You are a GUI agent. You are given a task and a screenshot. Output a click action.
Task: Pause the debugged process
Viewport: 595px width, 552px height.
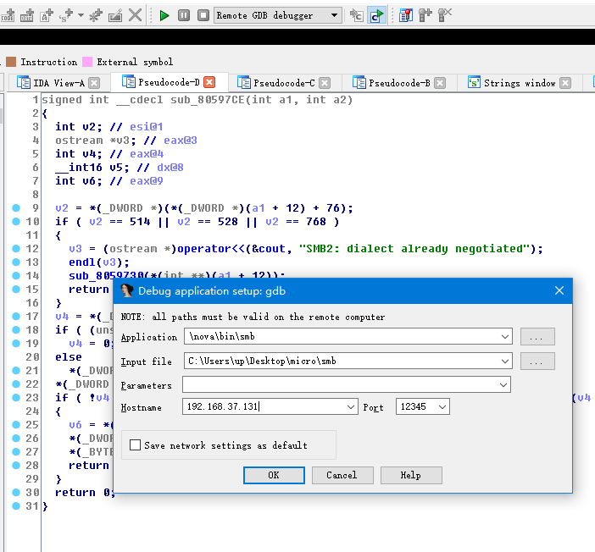point(184,15)
